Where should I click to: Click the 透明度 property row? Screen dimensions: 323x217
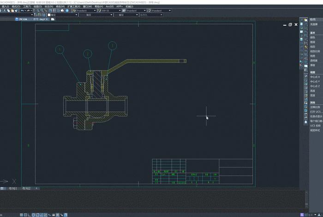pyautogui.click(x=316, y=60)
